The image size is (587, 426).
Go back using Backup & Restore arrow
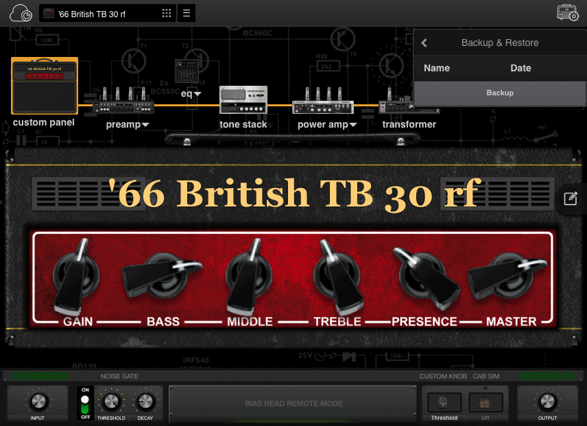click(x=424, y=43)
